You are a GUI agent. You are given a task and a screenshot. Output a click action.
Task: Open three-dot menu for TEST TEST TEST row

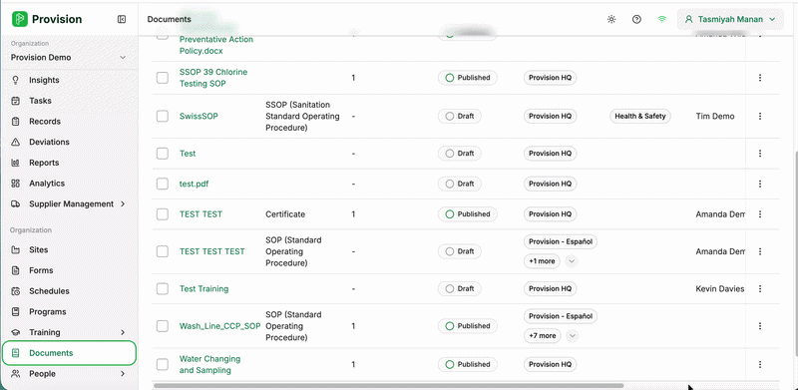[760, 251]
